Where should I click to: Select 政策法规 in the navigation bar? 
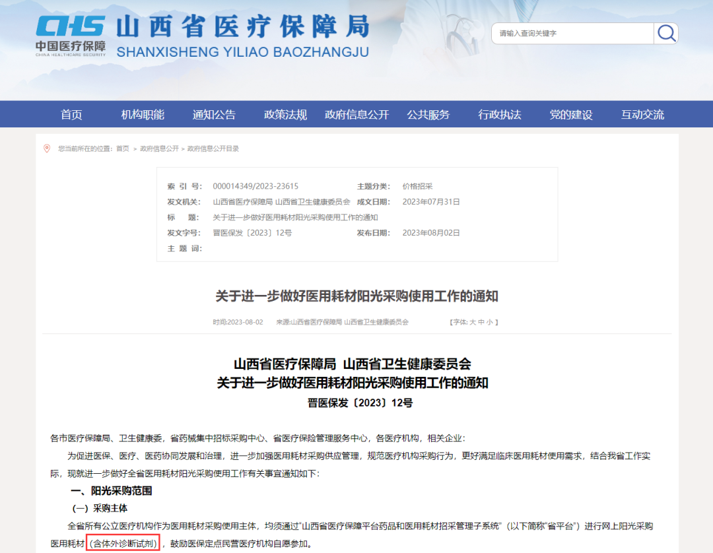point(285,115)
